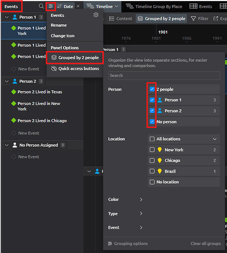The height and width of the screenshot is (253, 227).
Task: Click Clear all groups
Action: click(x=206, y=243)
